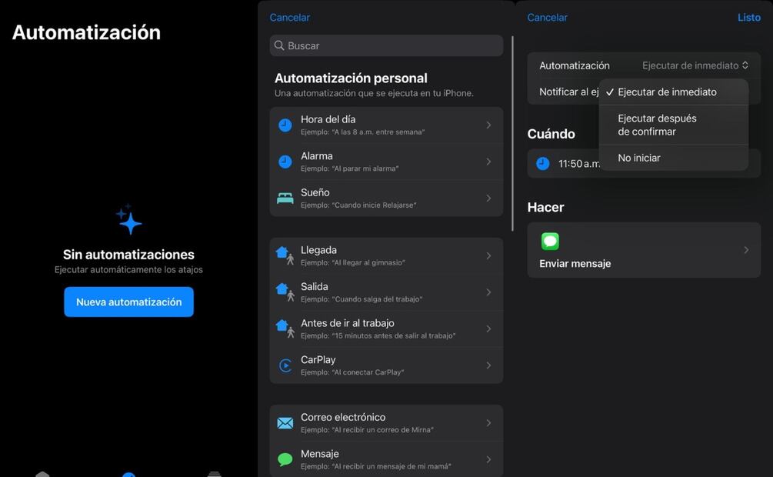Choose Ejecutar después de confirmar option
Image resolution: width=773 pixels, height=477 pixels.
tap(658, 125)
